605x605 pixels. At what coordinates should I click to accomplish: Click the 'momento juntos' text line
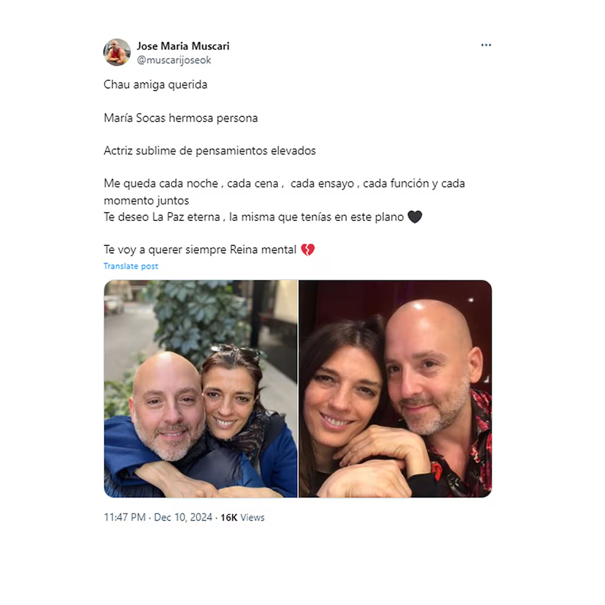click(146, 201)
